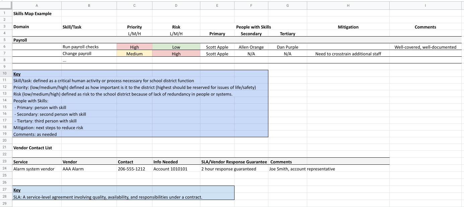Select the 'Risk' column heading cell
This screenshot has width=464, height=207.
click(x=176, y=27)
